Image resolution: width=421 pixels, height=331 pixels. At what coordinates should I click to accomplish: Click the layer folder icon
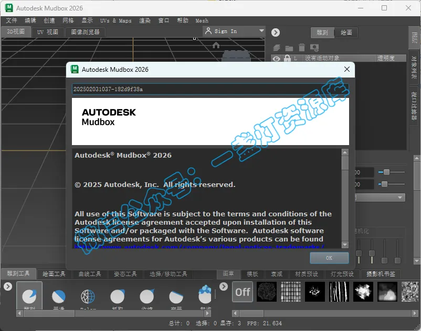[x=289, y=49]
